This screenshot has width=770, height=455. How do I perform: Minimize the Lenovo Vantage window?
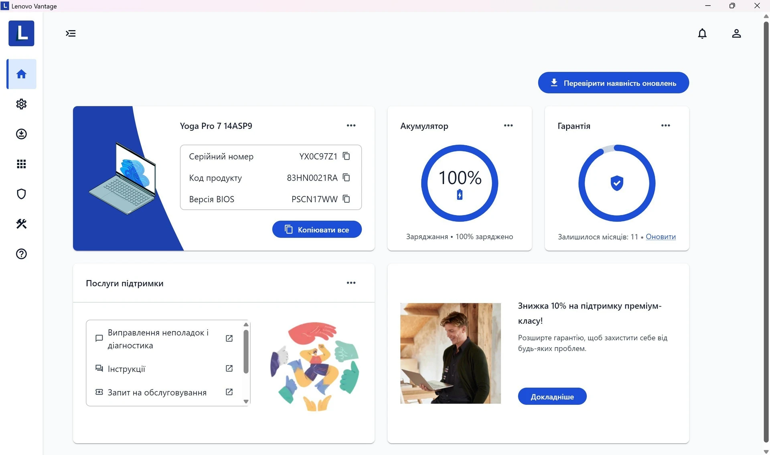click(708, 6)
